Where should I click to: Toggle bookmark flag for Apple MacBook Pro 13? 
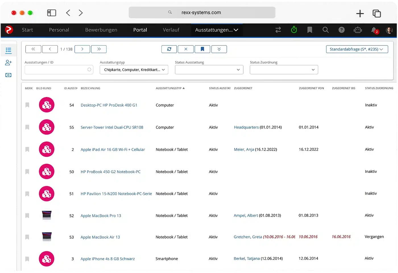pos(27,216)
